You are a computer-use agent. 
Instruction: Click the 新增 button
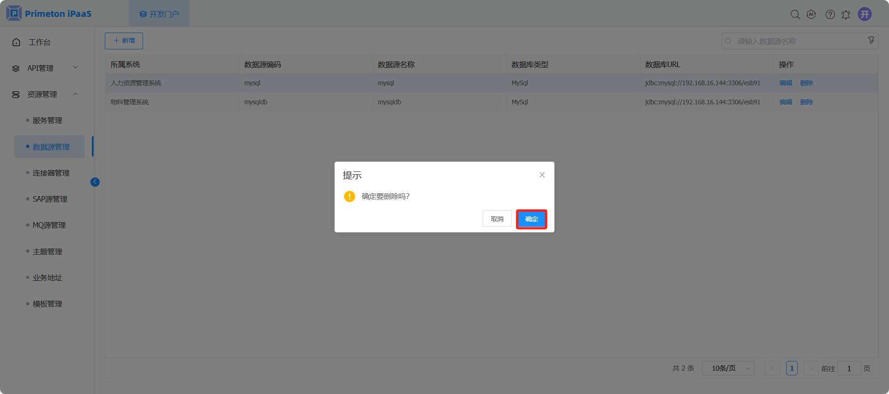[124, 41]
